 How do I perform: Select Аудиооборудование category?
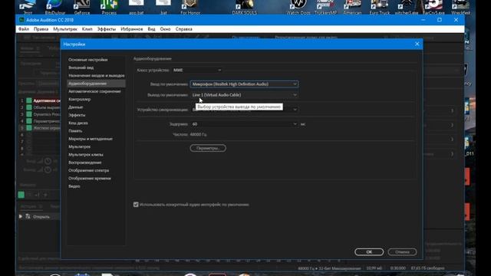point(97,84)
